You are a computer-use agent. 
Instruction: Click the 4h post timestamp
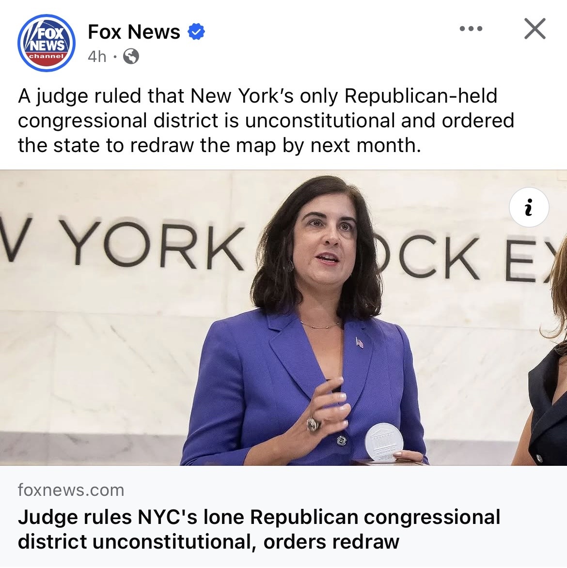coord(97,56)
